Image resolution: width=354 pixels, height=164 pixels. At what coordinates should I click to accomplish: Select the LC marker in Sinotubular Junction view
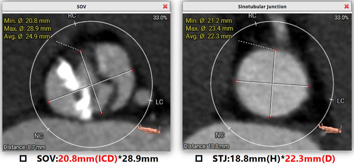coord(340,101)
